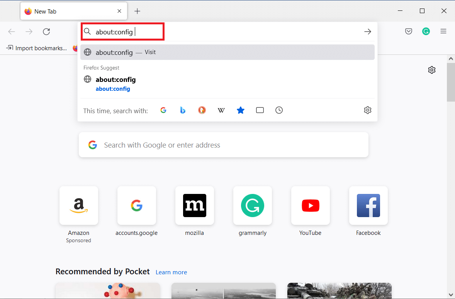Go back with the back arrow
Image resolution: width=455 pixels, height=299 pixels.
coord(12,31)
